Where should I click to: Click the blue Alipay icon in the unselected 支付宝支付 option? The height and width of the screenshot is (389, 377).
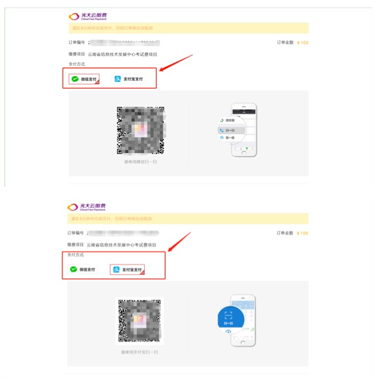pyautogui.click(x=117, y=79)
